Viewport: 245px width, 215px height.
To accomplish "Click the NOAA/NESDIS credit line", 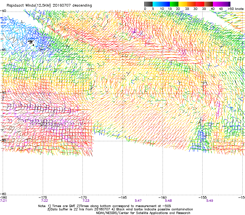I will (143, 213).
